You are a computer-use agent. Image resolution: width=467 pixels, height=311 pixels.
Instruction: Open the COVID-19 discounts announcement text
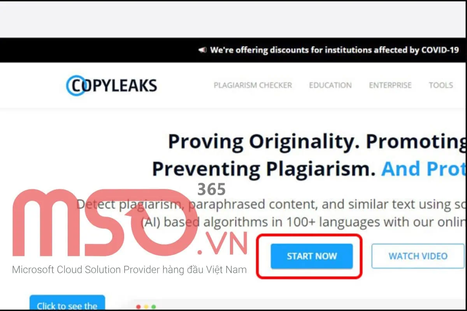[x=335, y=50]
